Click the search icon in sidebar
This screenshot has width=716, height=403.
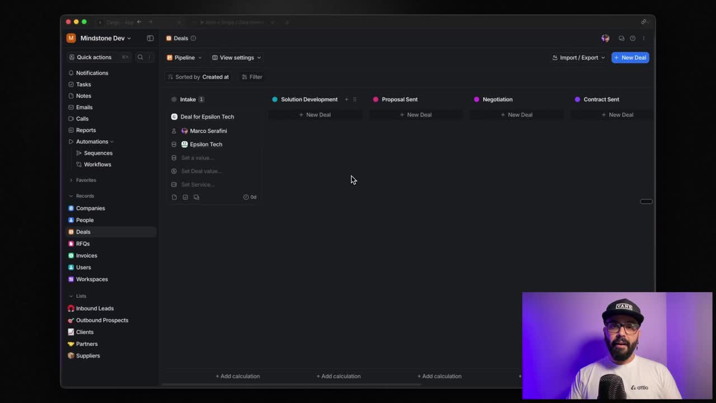point(140,57)
